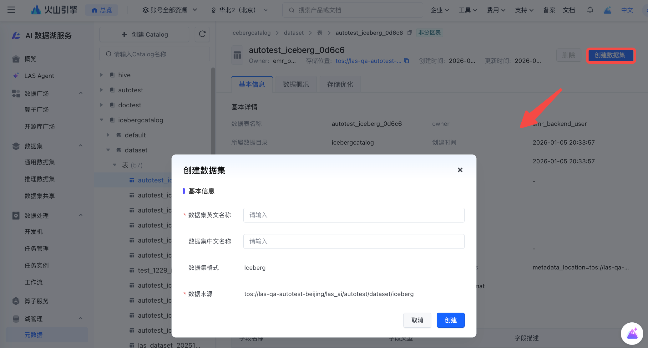The image size is (648, 348).
Task: Expand the hive catalog node
Action: point(101,75)
